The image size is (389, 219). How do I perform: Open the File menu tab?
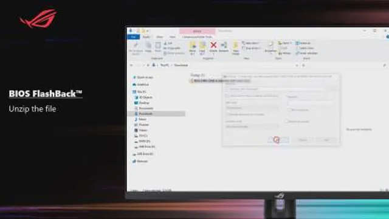point(134,37)
